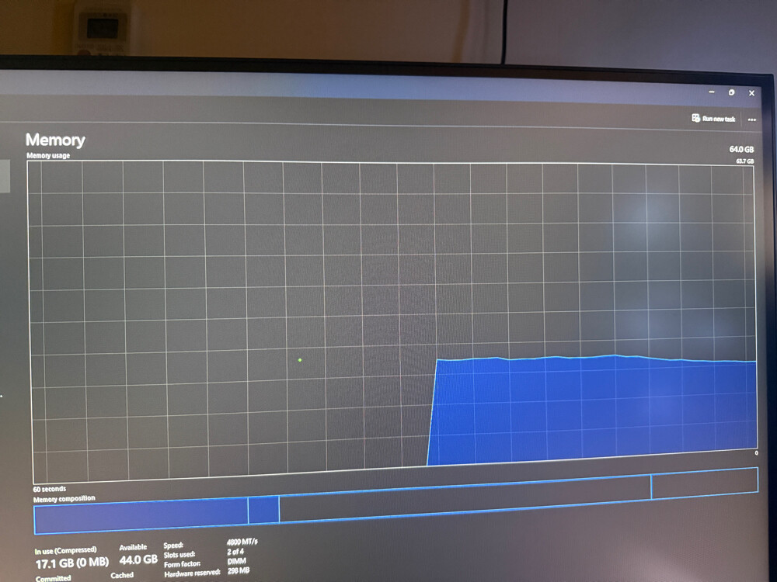The image size is (777, 582).
Task: Select the DIMM form factor value
Action: pos(236,561)
